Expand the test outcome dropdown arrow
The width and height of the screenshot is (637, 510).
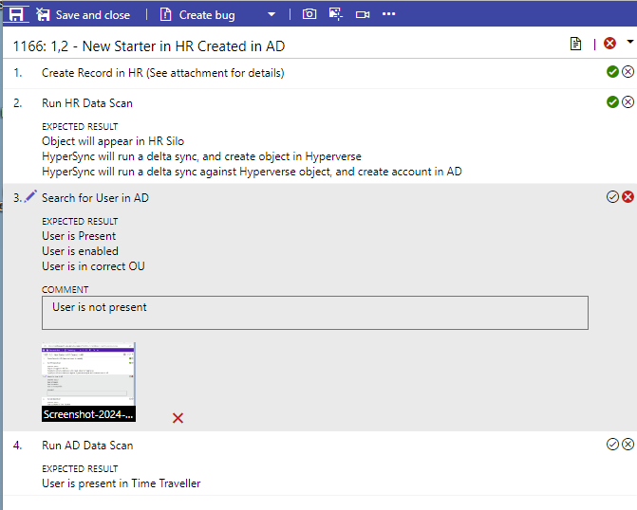[629, 43]
